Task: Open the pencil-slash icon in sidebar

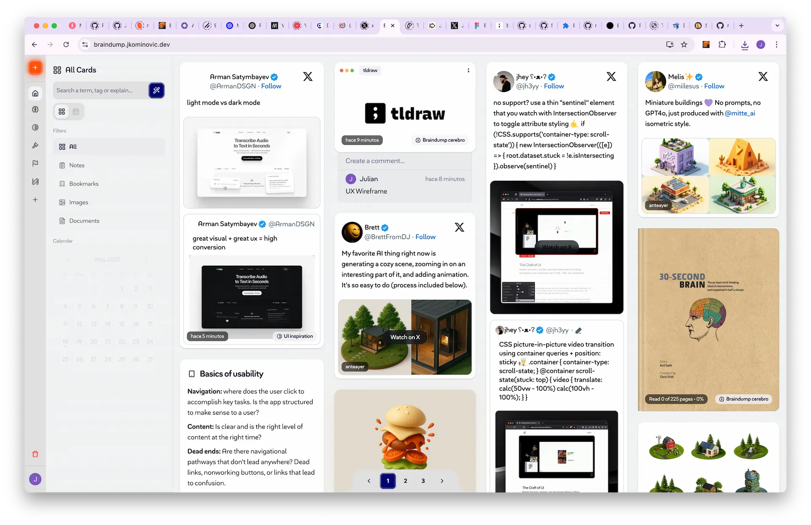Action: (35, 182)
